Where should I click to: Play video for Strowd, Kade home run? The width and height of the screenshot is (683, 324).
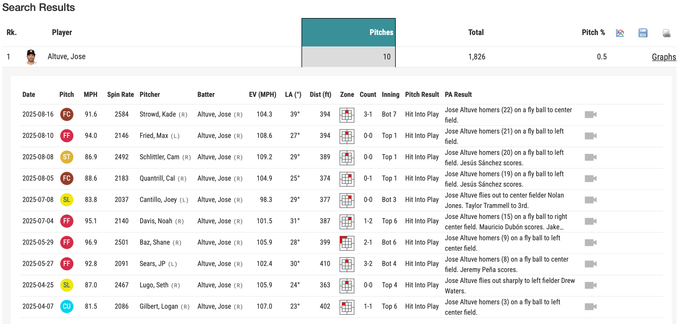click(x=590, y=114)
